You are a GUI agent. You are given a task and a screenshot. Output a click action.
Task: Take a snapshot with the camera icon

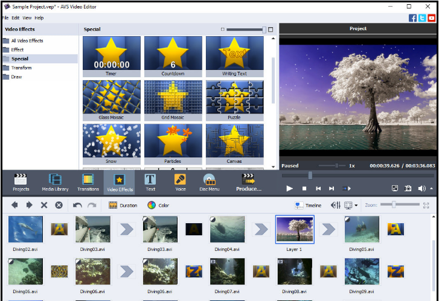click(408, 188)
